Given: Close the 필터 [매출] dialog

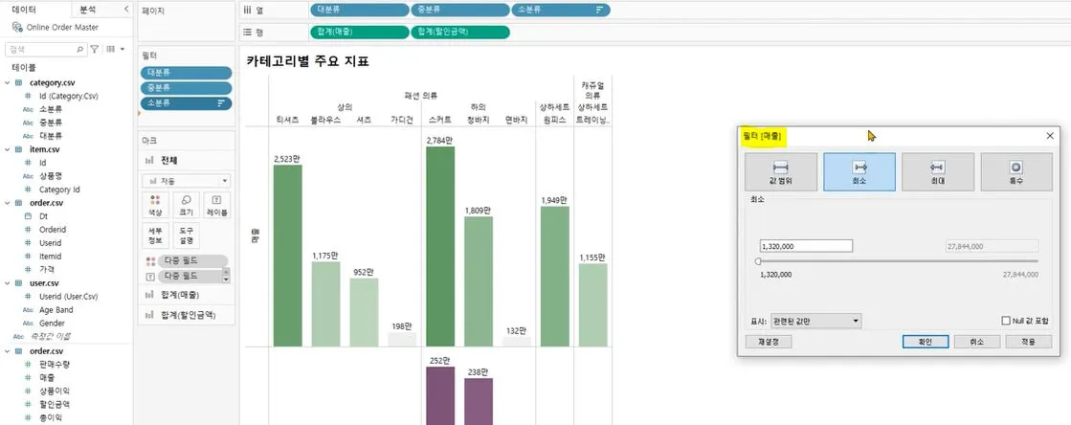Looking at the screenshot, I should pyautogui.click(x=1050, y=136).
